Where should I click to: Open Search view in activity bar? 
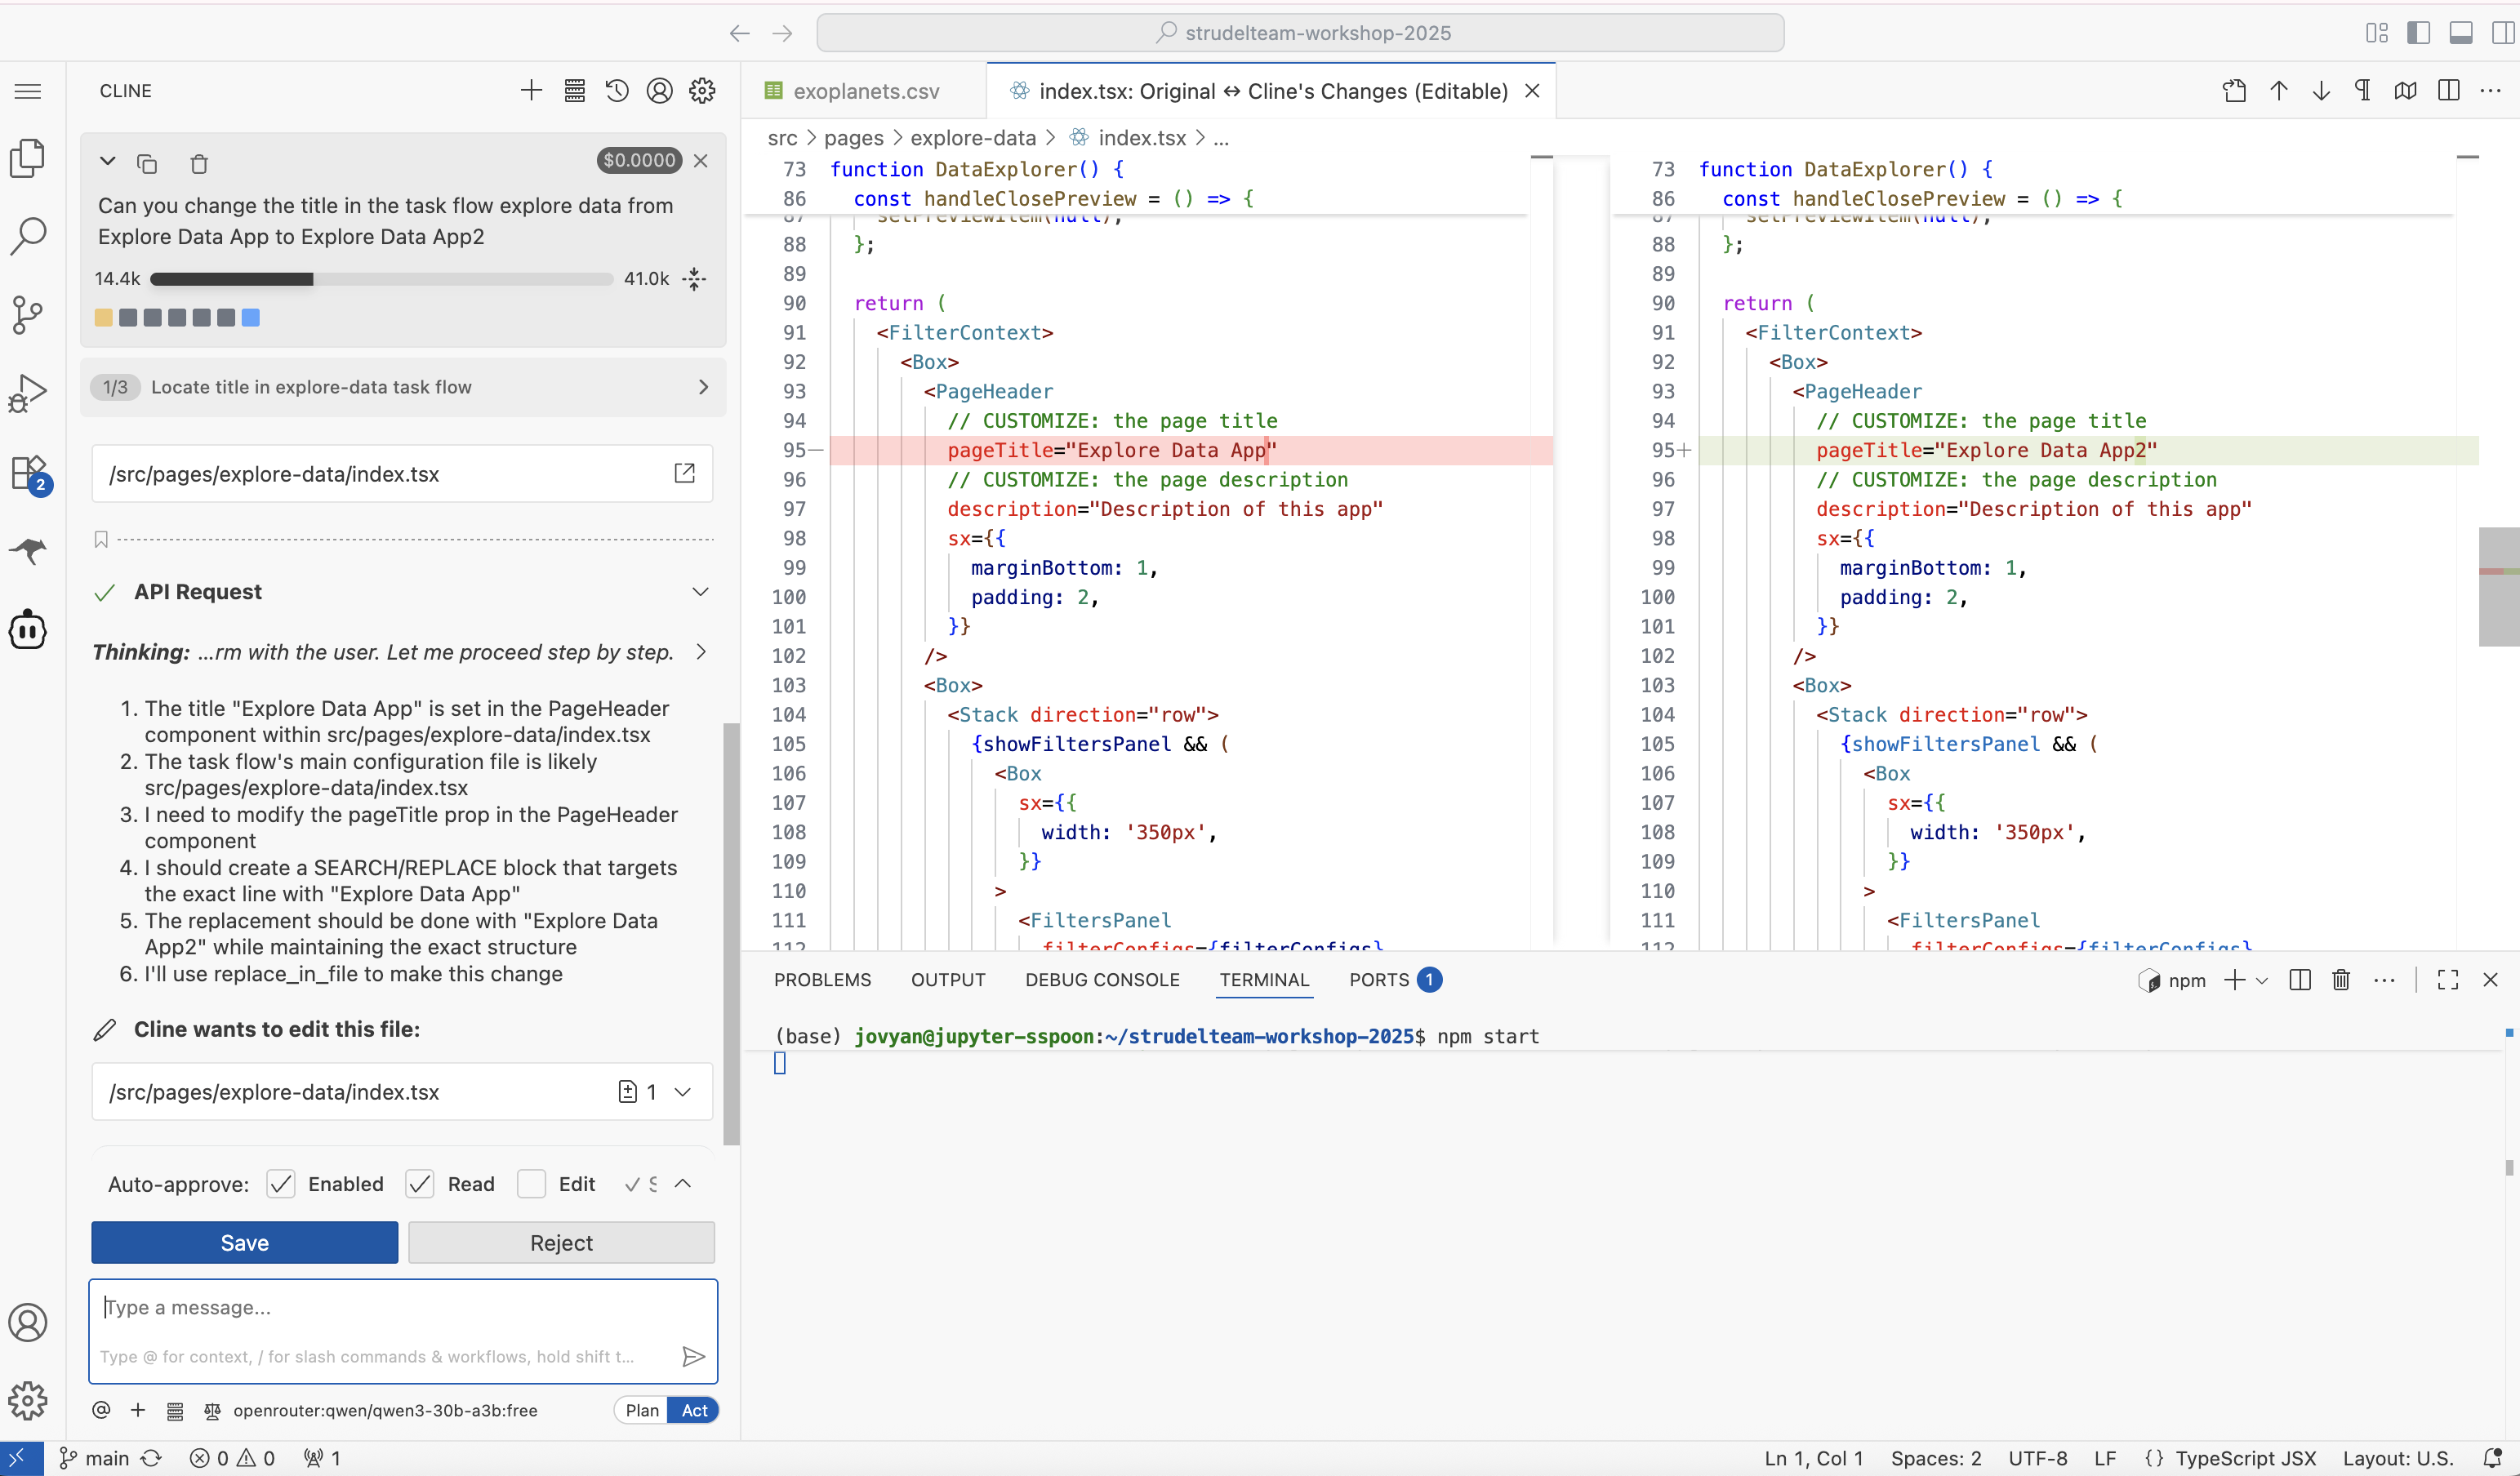click(28, 236)
